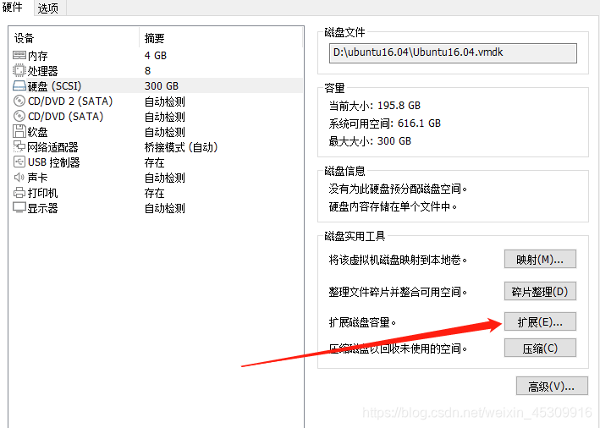Switch to the 选项 (Options) tab
600x428 pixels.
tap(48, 8)
